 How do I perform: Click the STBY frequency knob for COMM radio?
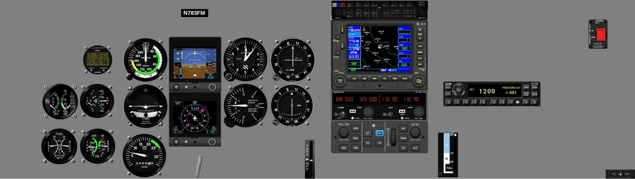368,112
